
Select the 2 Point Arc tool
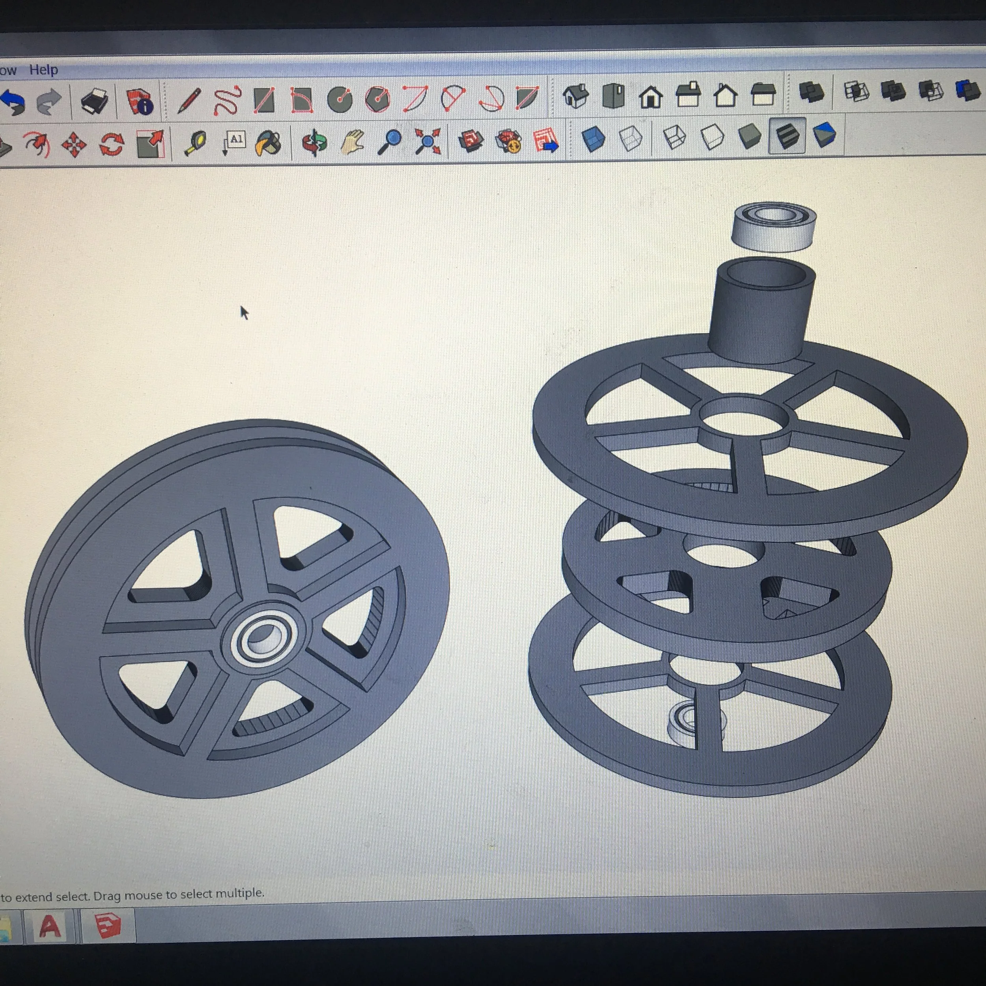click(453, 97)
